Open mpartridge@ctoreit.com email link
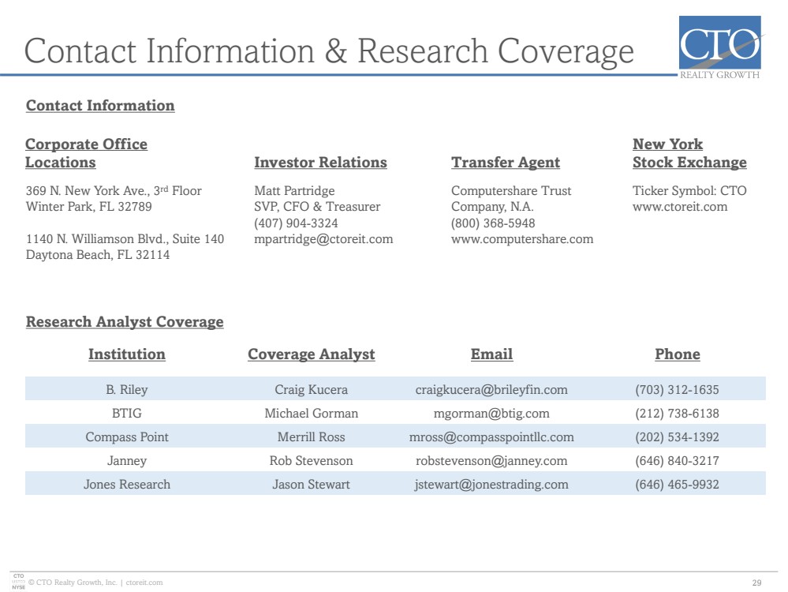The height and width of the screenshot is (592, 788). [x=323, y=239]
